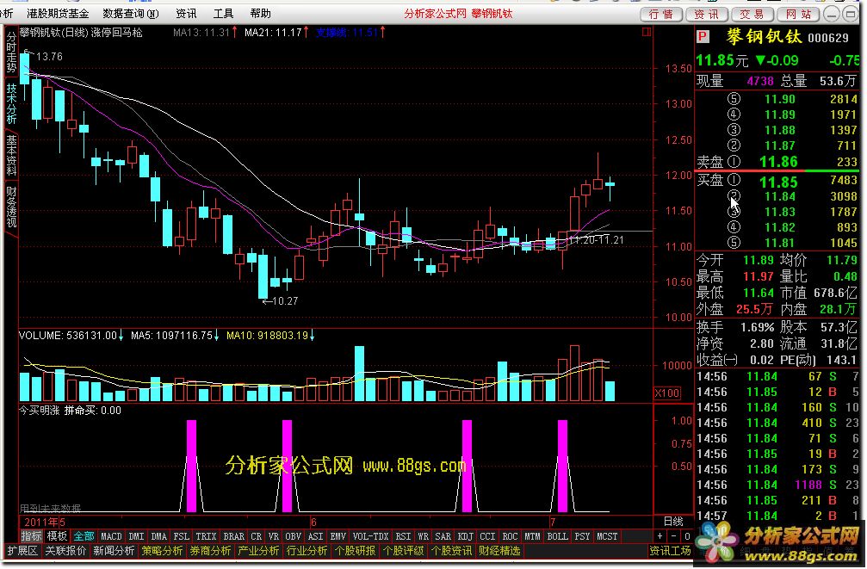Choose the TRIX indicator
Image resolution: width=867 pixels, height=569 pixels.
pyautogui.click(x=206, y=535)
